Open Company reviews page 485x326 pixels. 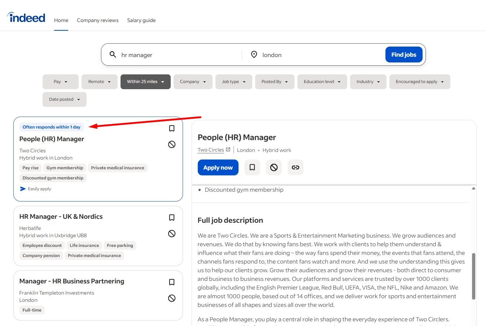point(97,20)
